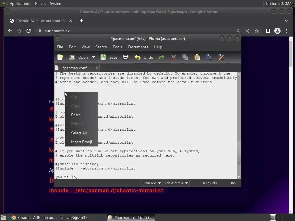Click the Pluma editor scroll-up arrow
The width and height of the screenshot is (295, 221).
239,74
